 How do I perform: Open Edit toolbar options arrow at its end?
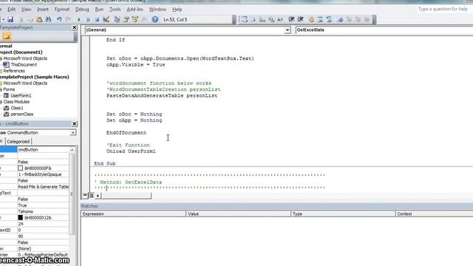375,20
